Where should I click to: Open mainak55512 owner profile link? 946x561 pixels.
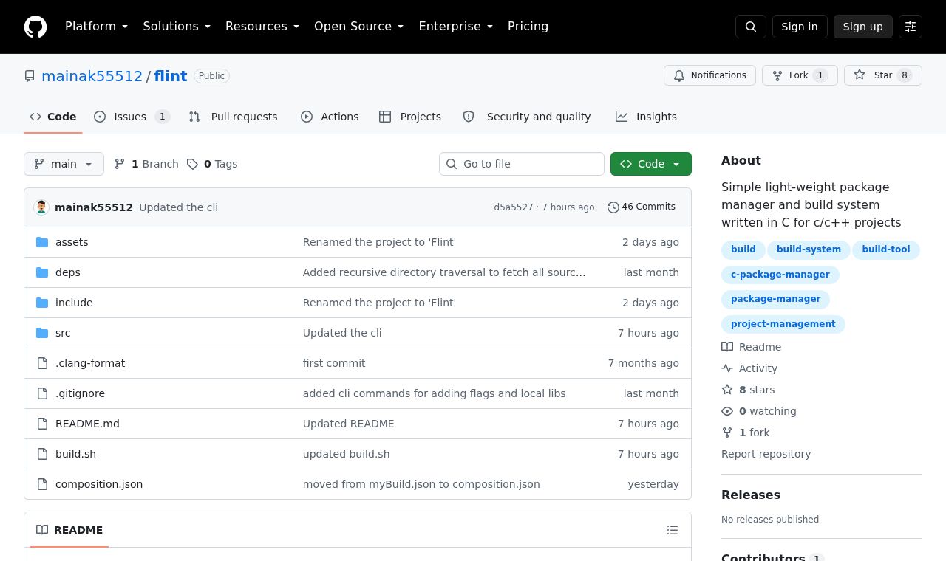pyautogui.click(x=92, y=76)
